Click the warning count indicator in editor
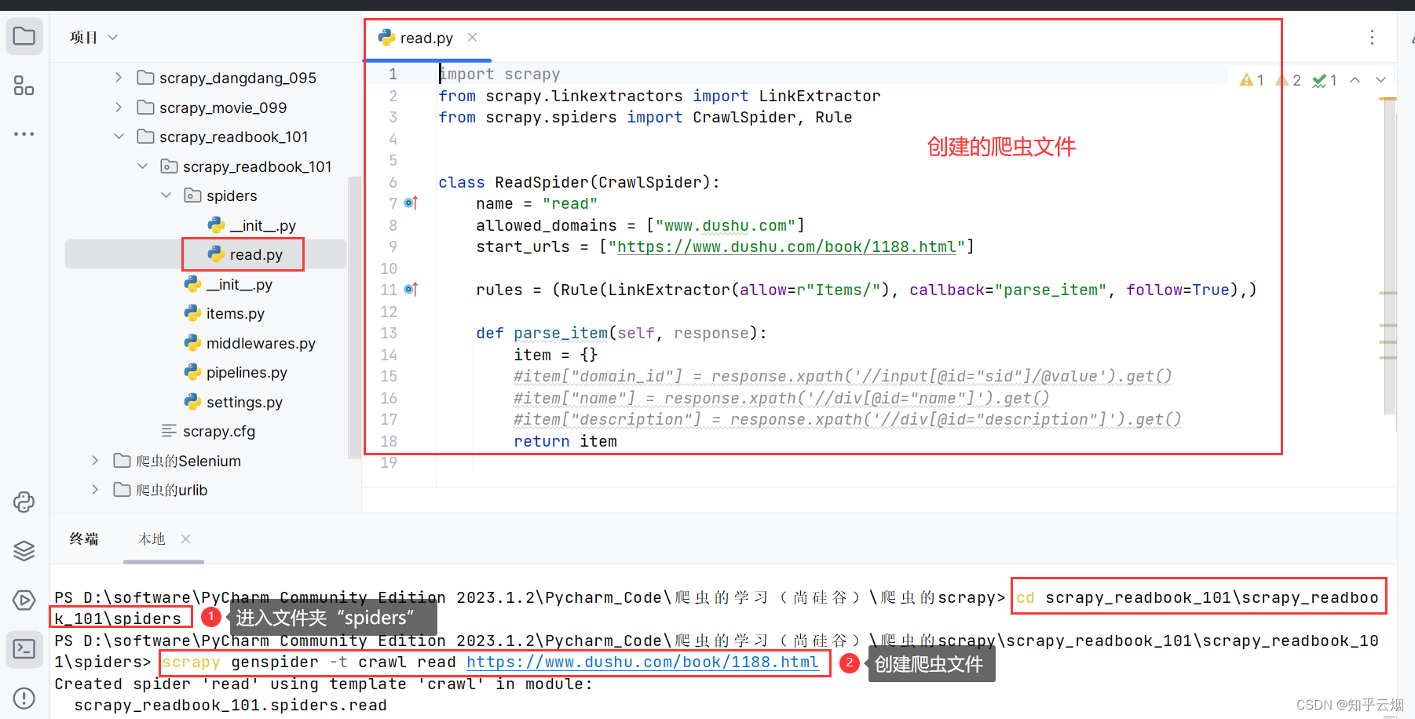 [1252, 80]
